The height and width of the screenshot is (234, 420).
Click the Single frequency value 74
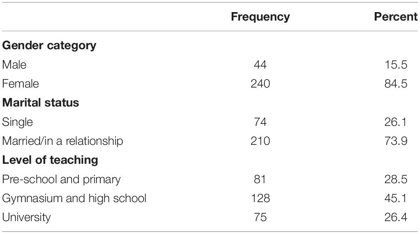tap(260, 122)
